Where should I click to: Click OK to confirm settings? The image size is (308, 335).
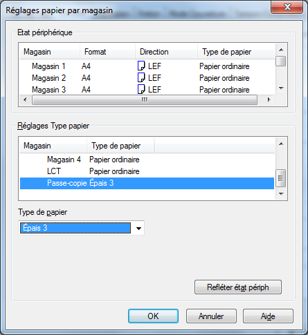[153, 316]
